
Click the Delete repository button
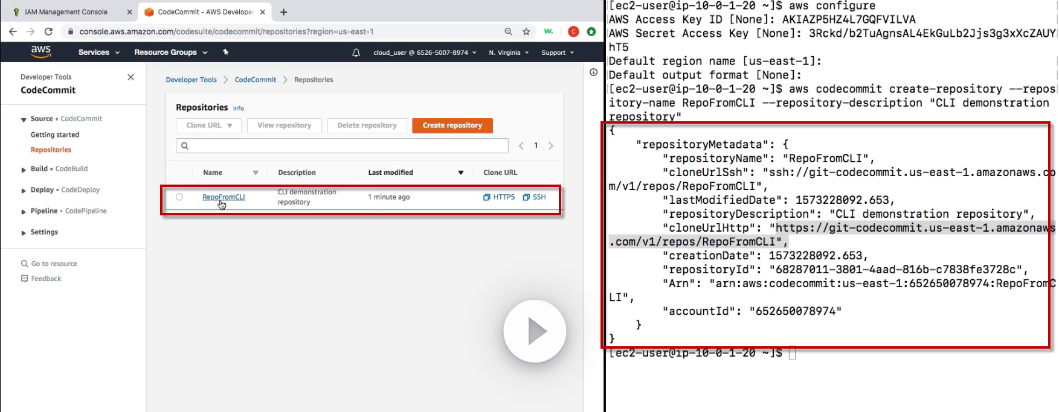367,125
